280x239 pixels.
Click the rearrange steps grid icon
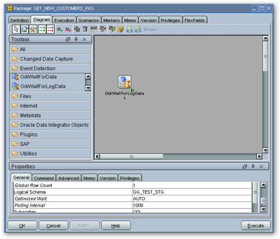[x=94, y=29]
